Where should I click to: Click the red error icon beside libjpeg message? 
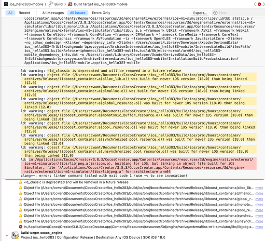point(20,227)
